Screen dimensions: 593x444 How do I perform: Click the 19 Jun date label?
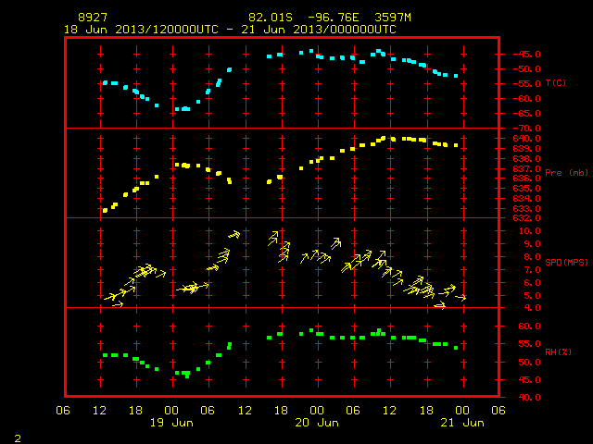pyautogui.click(x=171, y=423)
